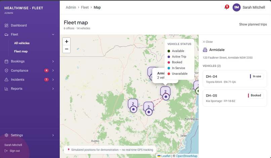The width and height of the screenshot is (271, 158).
Task: Click 'Toyota RAV4 - EN-71-QA' text
Action: [221, 82]
